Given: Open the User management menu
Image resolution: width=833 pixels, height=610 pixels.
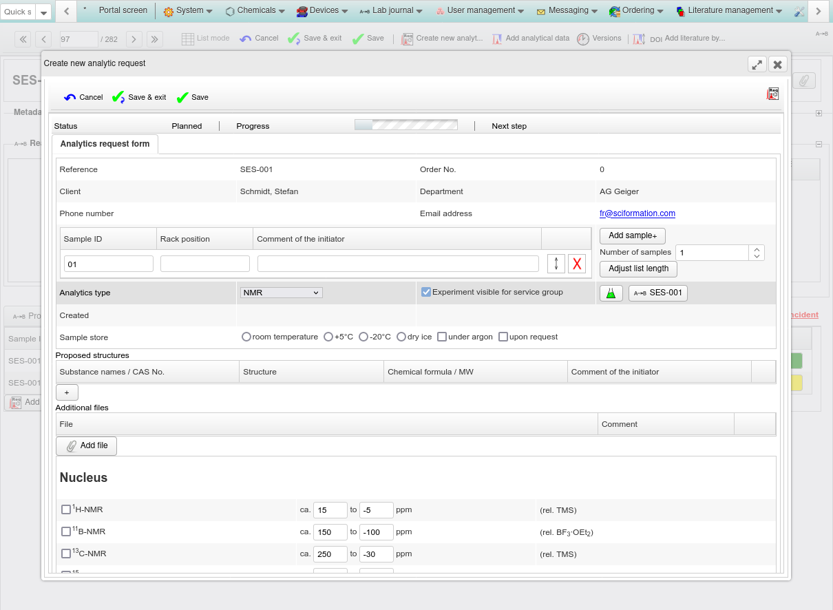Looking at the screenshot, I should 480,10.
